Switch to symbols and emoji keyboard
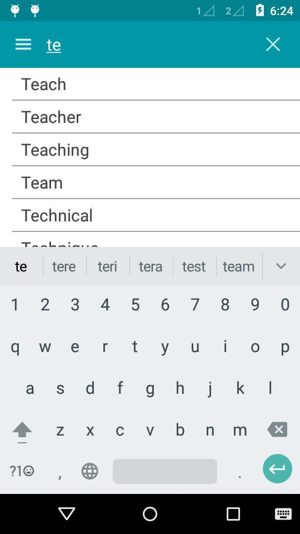Screen dimensions: 300x534 22,471
